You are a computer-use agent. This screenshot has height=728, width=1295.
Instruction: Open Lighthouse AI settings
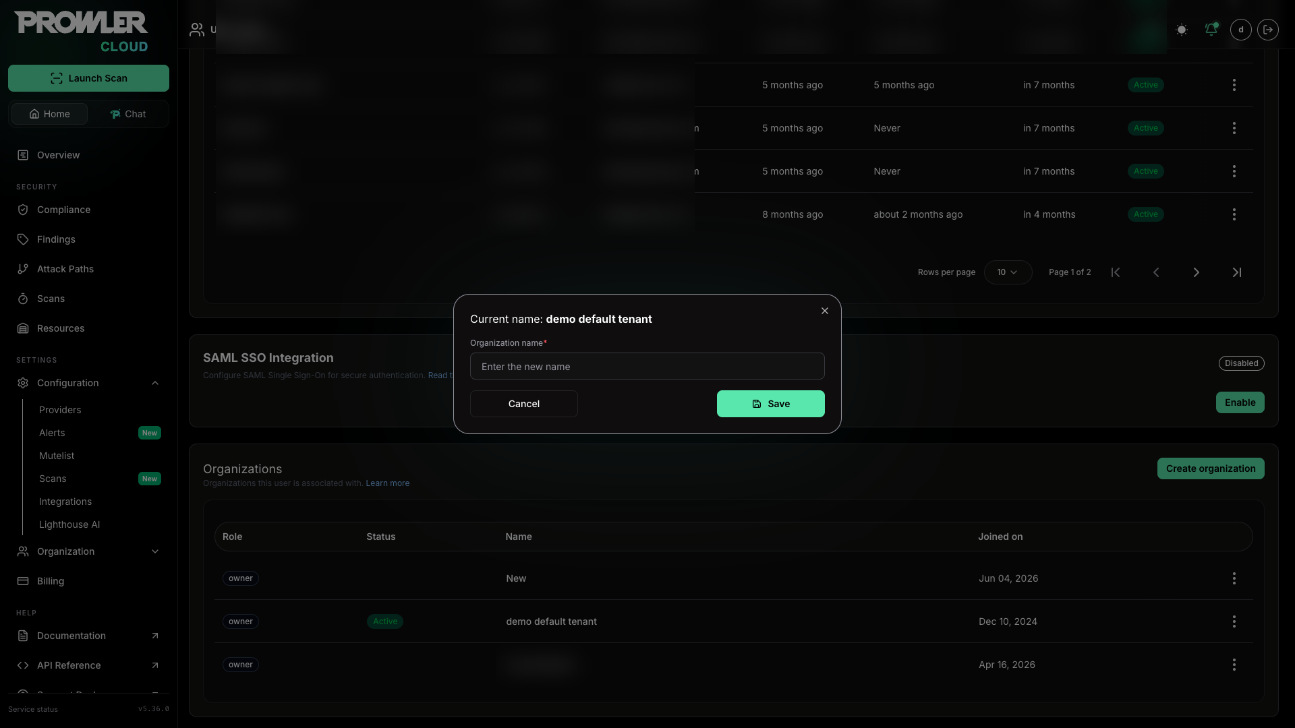pyautogui.click(x=69, y=524)
